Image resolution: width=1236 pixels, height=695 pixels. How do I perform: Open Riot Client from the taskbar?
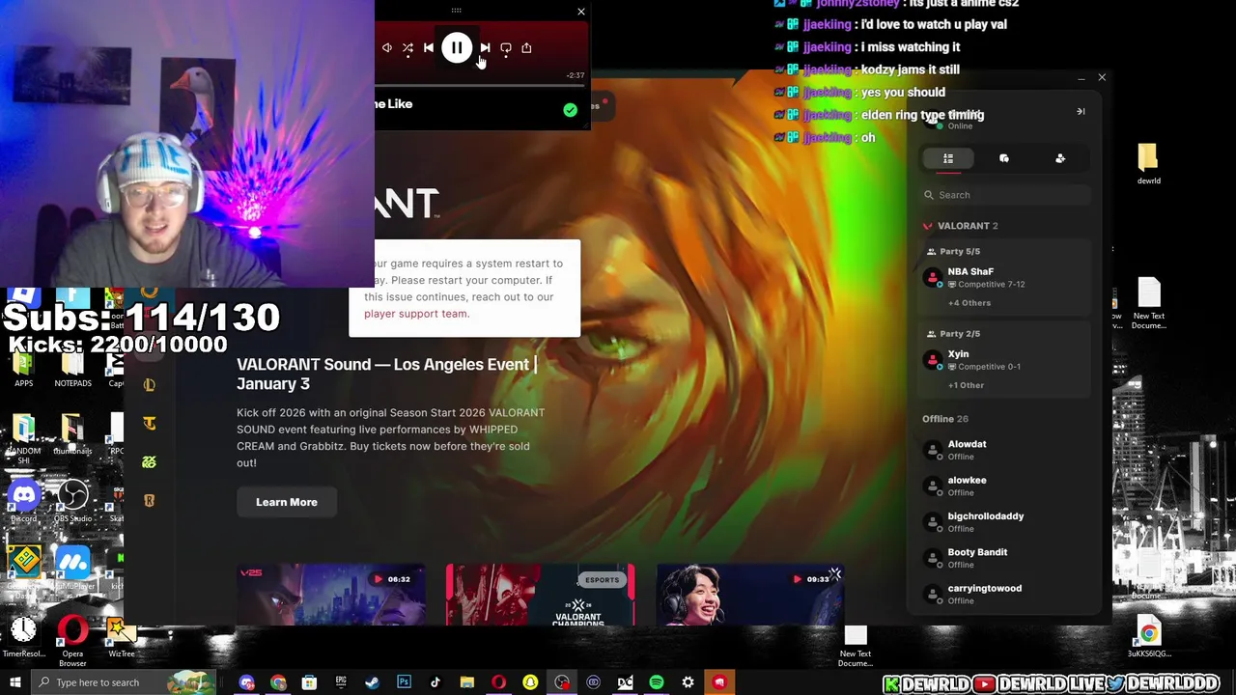719,682
